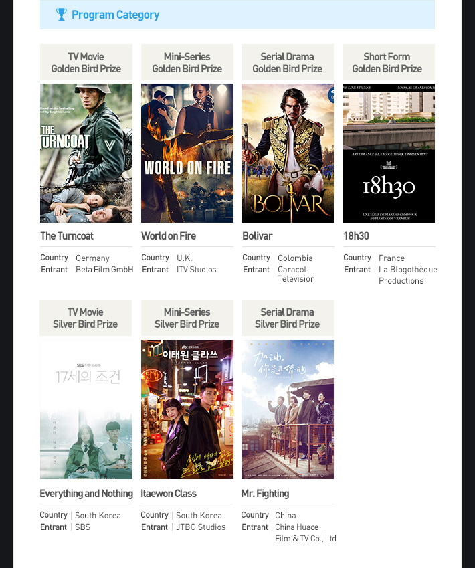This screenshot has width=475, height=568.
Task: Open the World on Fire poster
Action: 187,153
